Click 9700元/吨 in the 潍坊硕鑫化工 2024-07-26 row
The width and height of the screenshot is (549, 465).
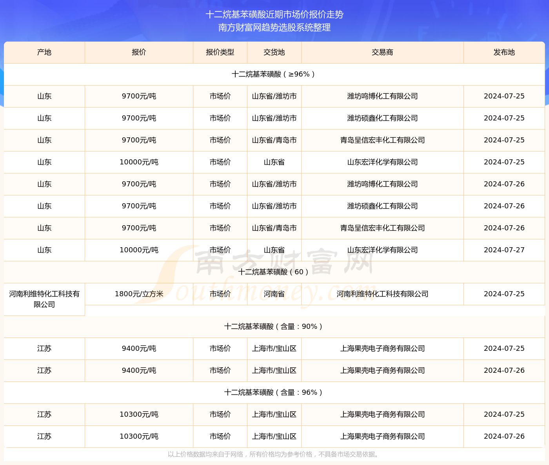click(139, 206)
